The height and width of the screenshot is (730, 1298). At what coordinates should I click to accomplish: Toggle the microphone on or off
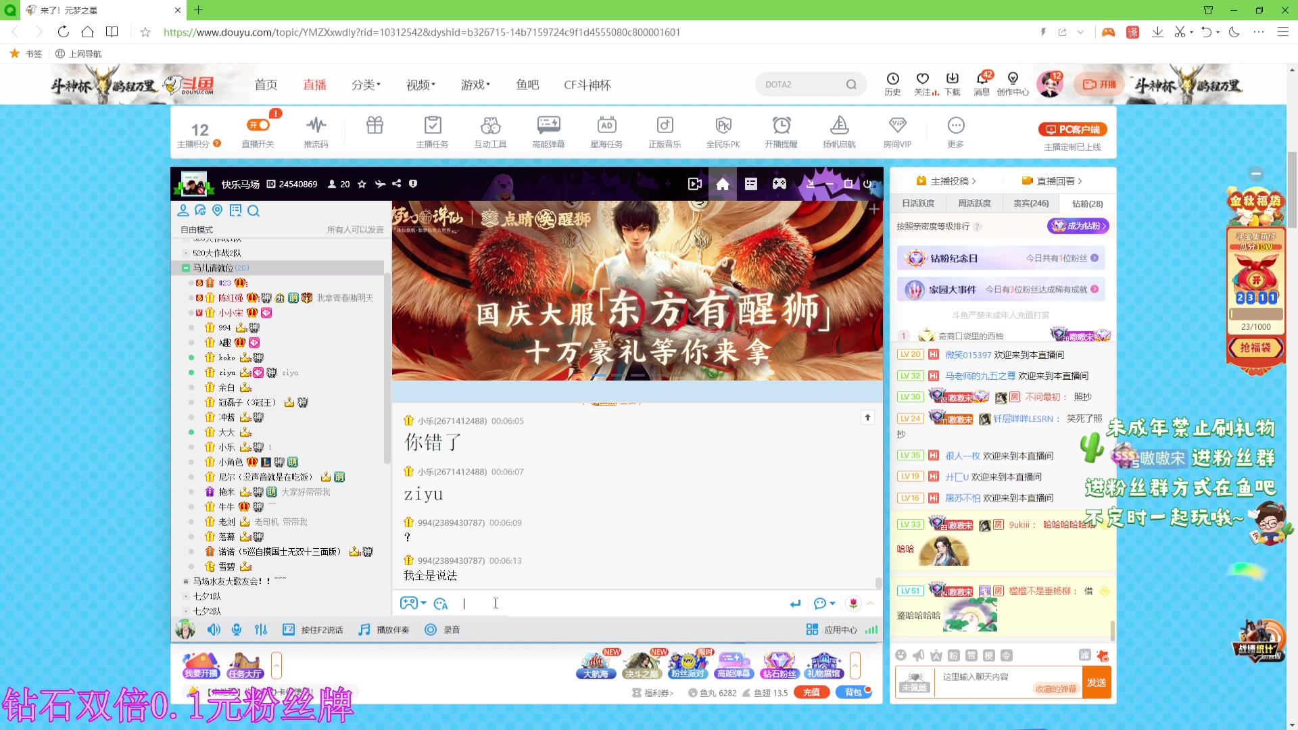click(x=236, y=629)
